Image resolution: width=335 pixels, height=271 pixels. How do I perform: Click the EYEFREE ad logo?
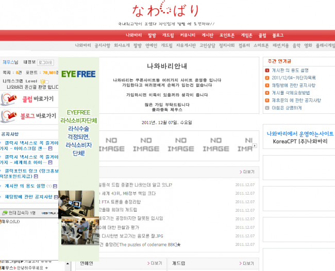pyautogui.click(x=78, y=74)
